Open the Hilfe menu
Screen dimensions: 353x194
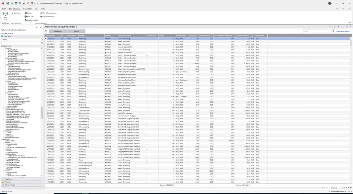43,9
